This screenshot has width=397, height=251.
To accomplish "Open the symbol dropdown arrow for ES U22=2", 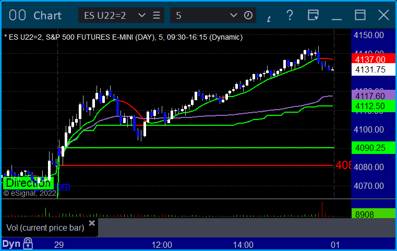I will 142,15.
